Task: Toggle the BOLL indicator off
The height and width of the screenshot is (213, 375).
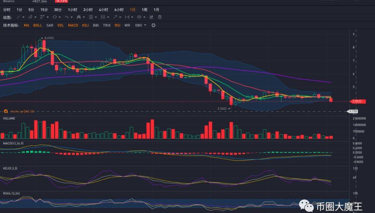Action: (37, 25)
